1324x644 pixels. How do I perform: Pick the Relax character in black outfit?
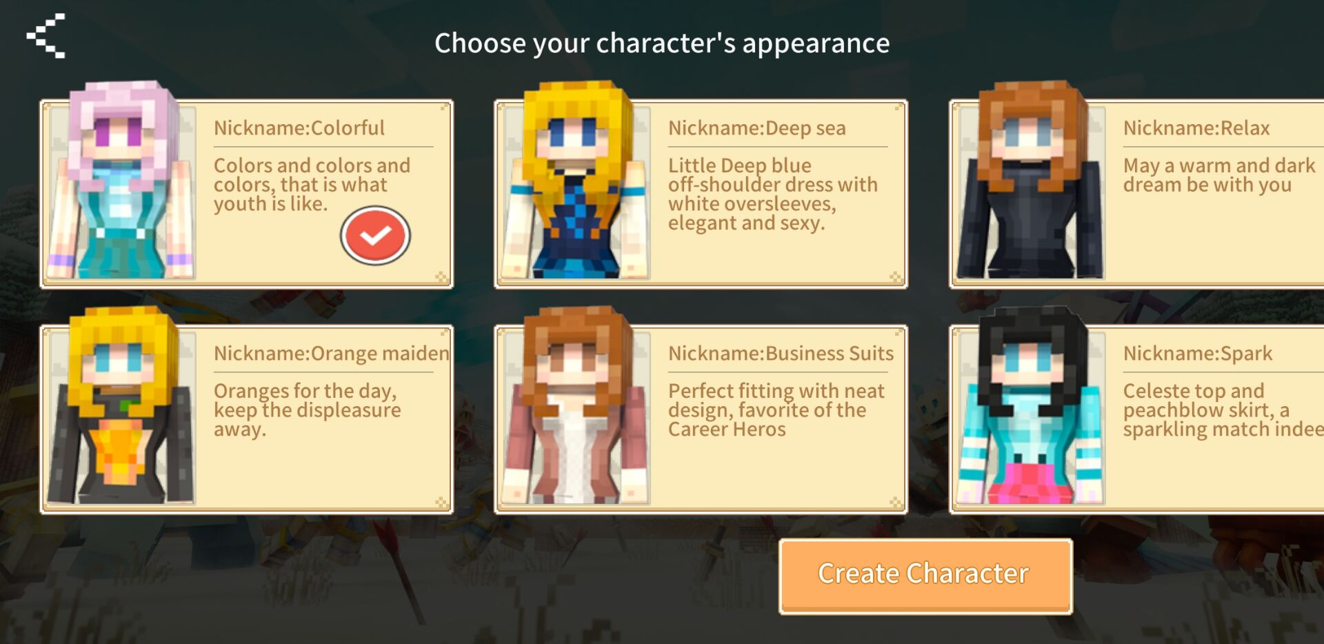1030,181
